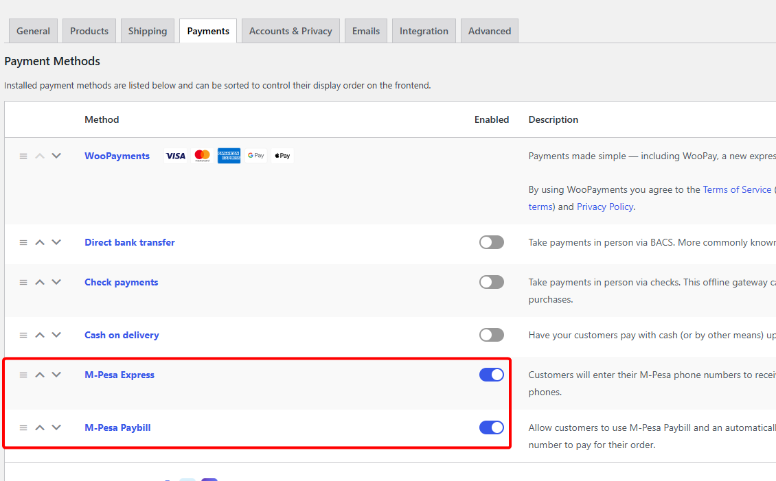Click the Description column header
The image size is (776, 481).
554,119
